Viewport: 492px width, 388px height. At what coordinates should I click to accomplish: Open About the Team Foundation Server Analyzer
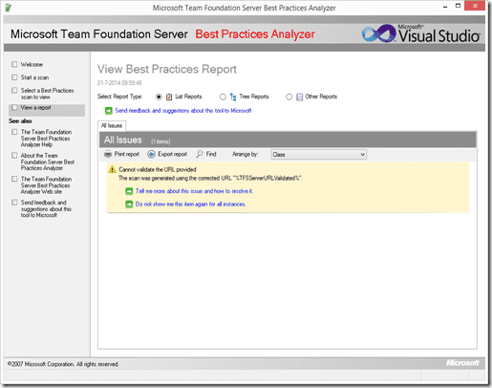point(48,162)
